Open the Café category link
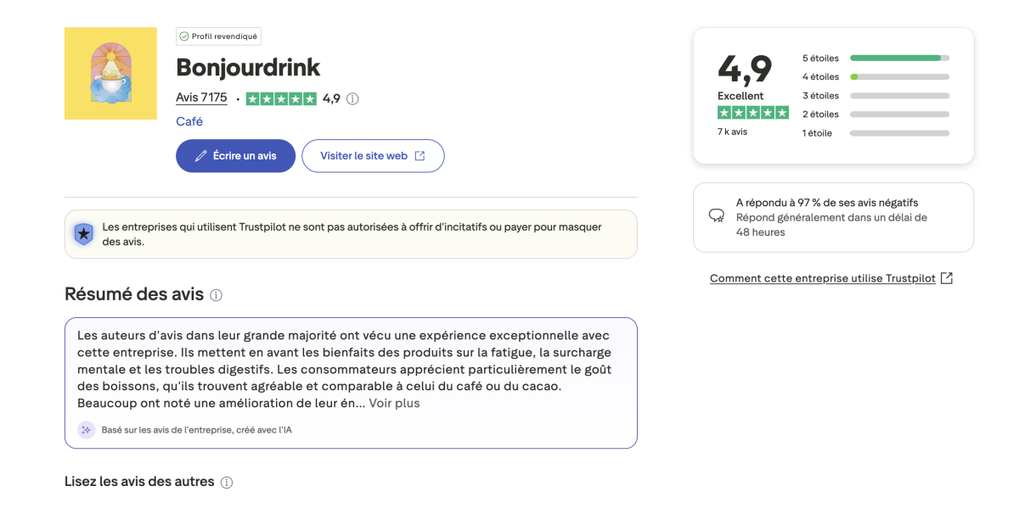This screenshot has width=1019, height=514. point(189,121)
